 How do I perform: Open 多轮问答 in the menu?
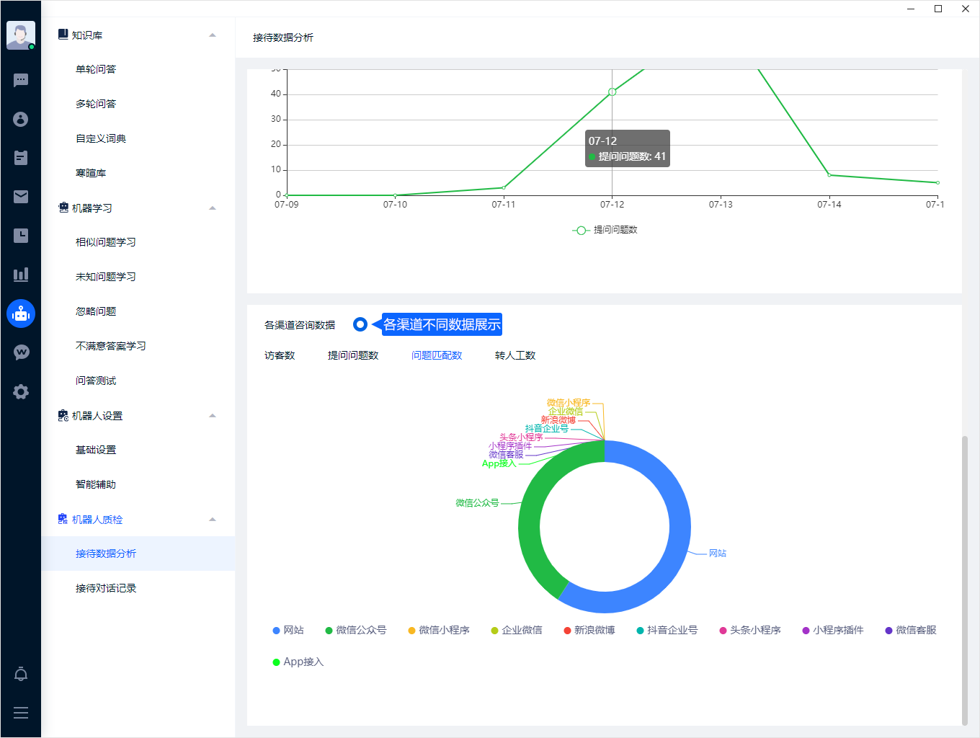tap(96, 104)
